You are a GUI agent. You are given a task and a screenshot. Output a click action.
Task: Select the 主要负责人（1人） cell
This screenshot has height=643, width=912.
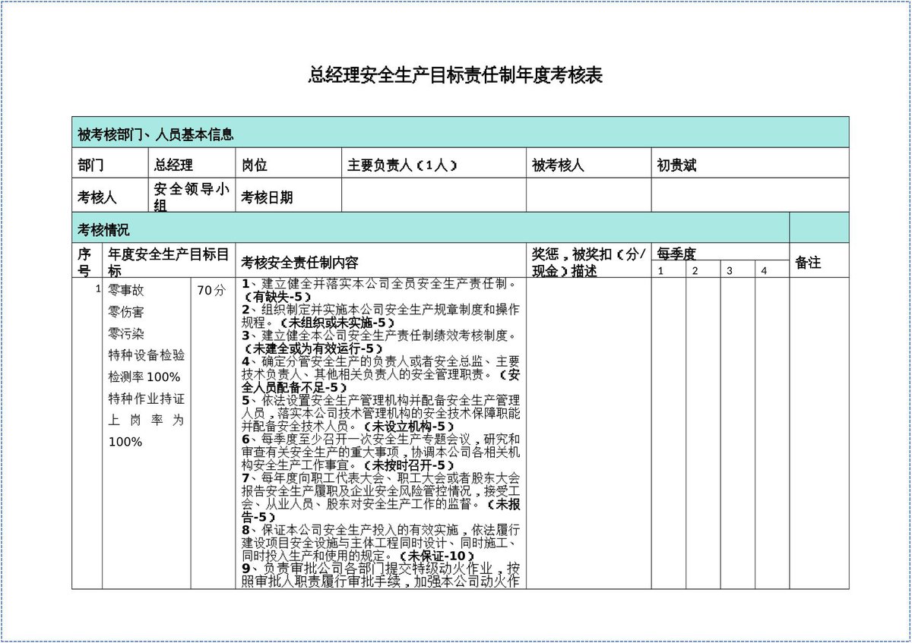point(434,164)
